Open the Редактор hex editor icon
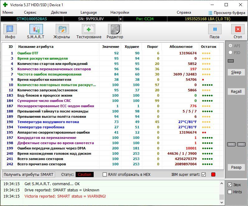Screen dimensions: 248x206 (115, 29)
